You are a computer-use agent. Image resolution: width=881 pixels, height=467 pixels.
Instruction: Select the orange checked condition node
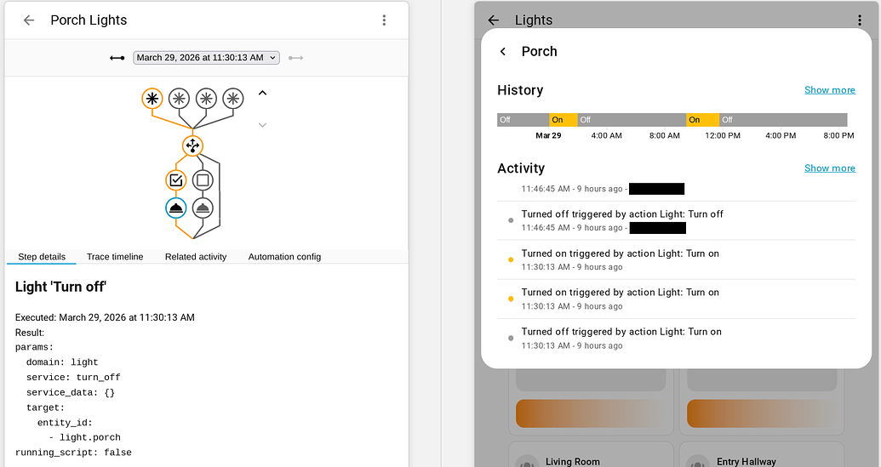176,180
